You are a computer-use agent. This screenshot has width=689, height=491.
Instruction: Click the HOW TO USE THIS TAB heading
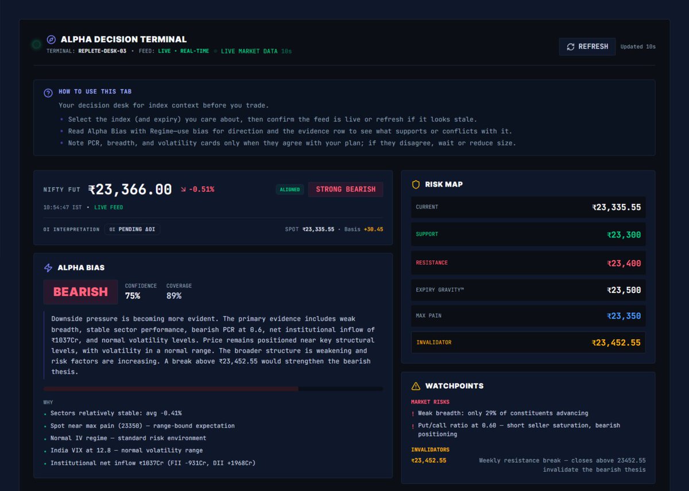(95, 92)
